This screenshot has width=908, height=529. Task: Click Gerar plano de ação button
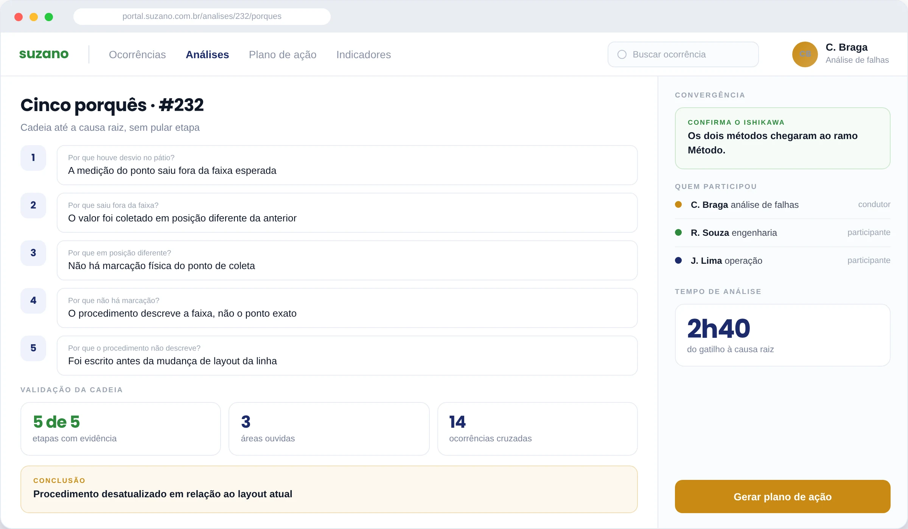[x=782, y=497]
